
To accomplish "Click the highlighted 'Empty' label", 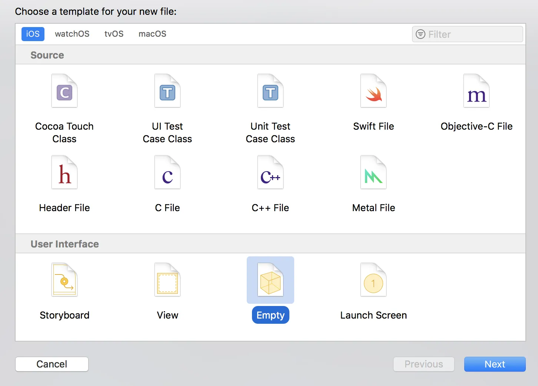I will point(270,315).
